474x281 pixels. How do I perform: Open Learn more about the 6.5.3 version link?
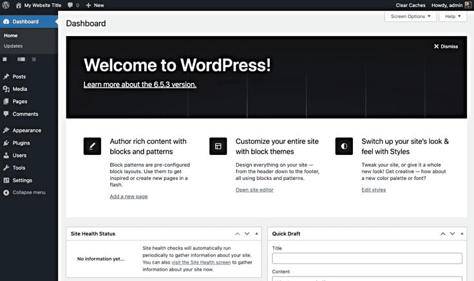pos(140,84)
